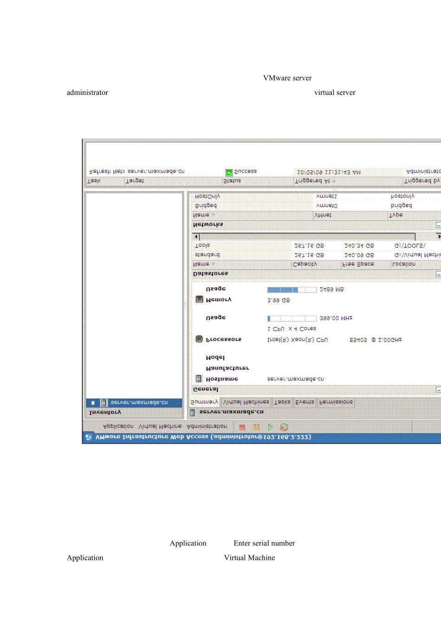
Task: Click the 'vmnet0' cell
Action: coord(326,206)
